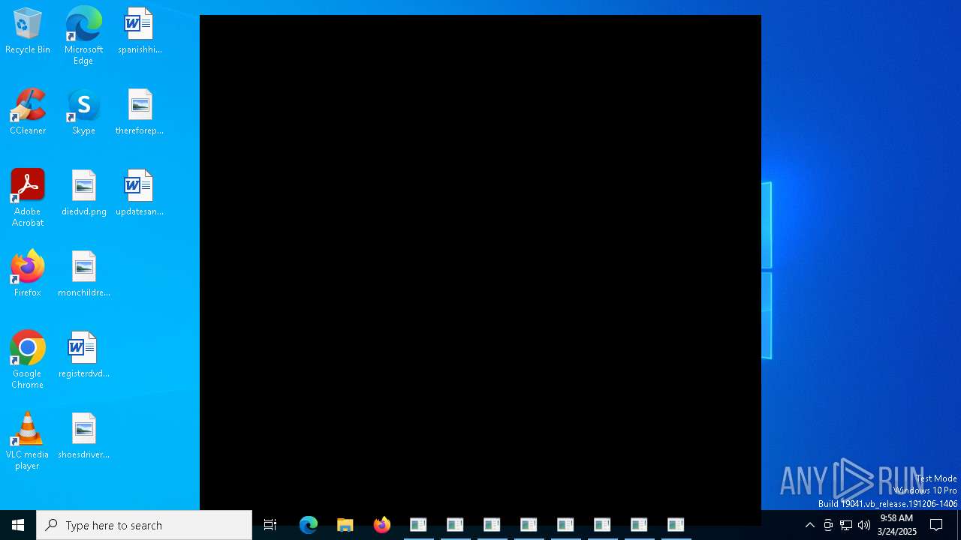Viewport: 961px width, 540px height.
Task: Click the Firefox desktop shortcut
Action: pos(28,274)
